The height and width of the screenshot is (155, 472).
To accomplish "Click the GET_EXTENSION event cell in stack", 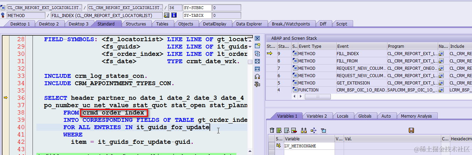I will point(361,83).
